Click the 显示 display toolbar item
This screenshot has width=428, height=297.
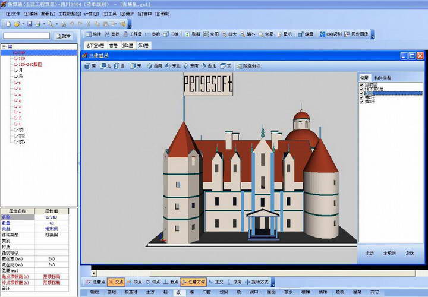pos(285,34)
